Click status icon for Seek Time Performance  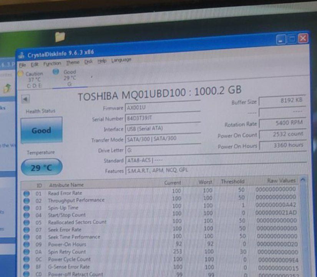27,237
